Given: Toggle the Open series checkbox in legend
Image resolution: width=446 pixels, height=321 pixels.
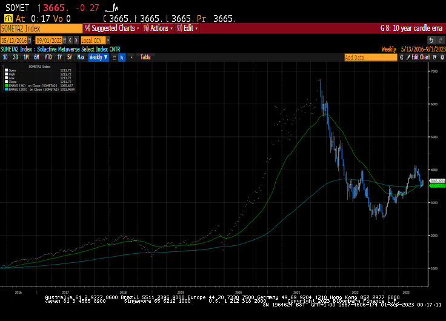Looking at the screenshot, I should (6, 70).
